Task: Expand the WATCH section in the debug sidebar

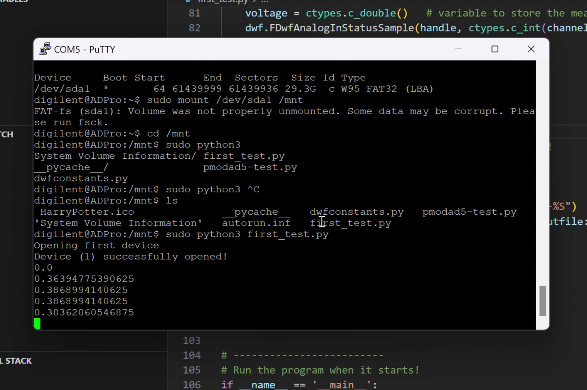Action: click(6, 134)
